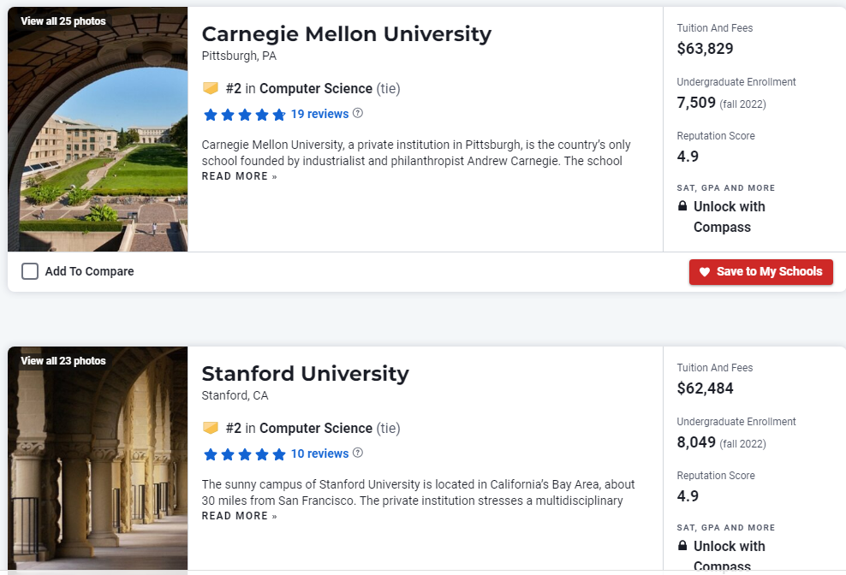The image size is (846, 575).
Task: Click Stanford's Computer Science ranking text
Action: coord(313,429)
